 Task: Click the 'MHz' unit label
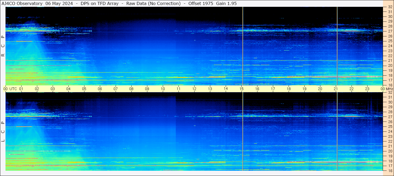point(389,89)
